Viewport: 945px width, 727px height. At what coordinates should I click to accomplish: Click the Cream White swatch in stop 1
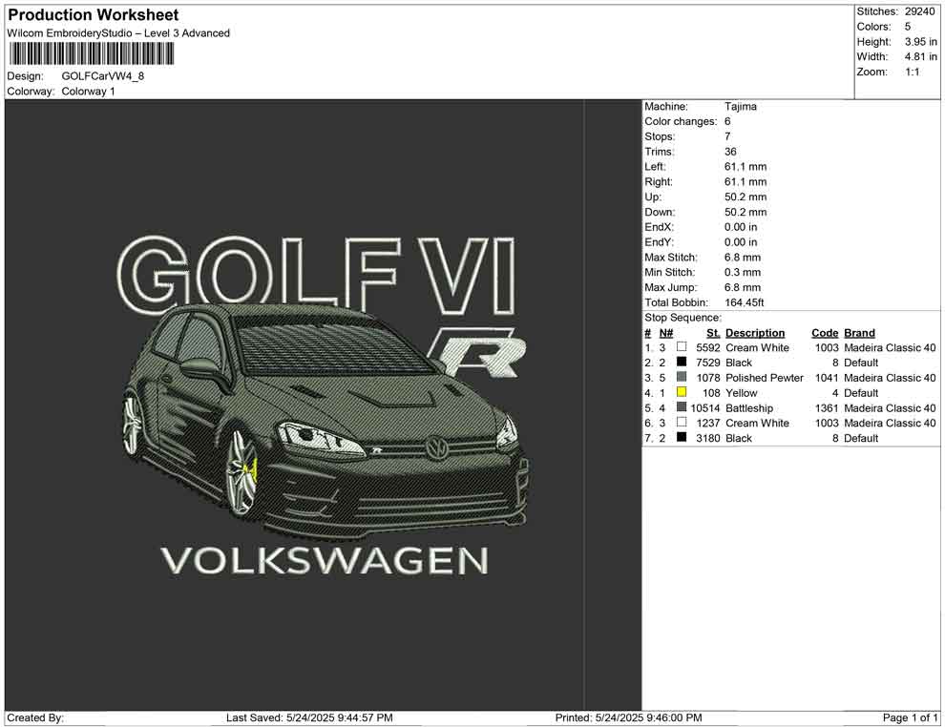click(x=682, y=348)
